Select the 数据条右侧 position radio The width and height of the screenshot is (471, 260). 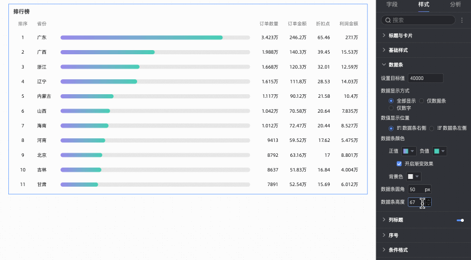(391, 128)
